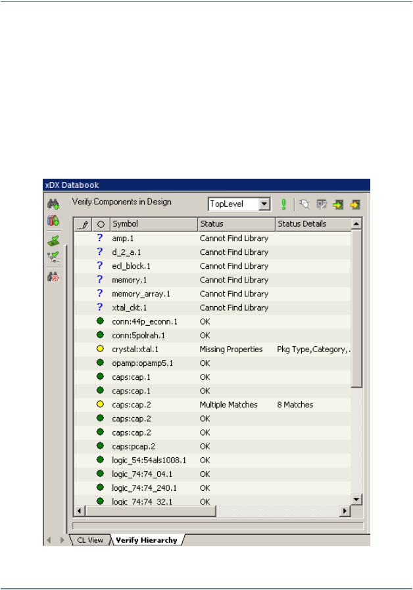Click the green-square yellow arrow toolbar icon
Image resolution: width=413 pixels, height=590 pixels.
[x=338, y=204]
